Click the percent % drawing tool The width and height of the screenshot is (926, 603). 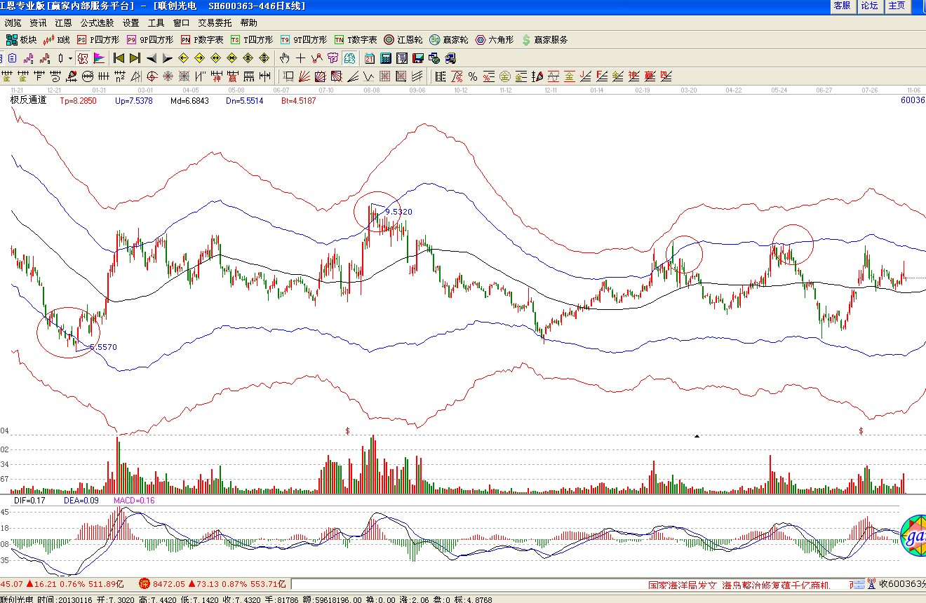[x=473, y=76]
